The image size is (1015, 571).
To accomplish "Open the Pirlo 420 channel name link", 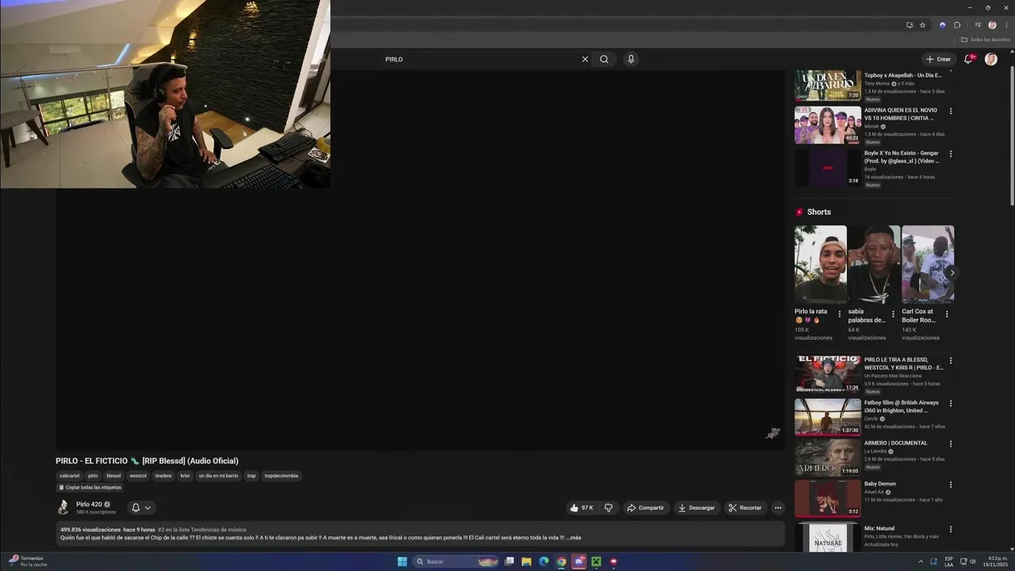I will [x=89, y=504].
